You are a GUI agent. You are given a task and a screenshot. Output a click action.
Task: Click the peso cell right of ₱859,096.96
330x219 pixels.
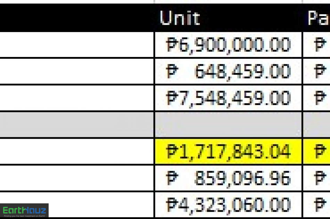[x=317, y=178]
